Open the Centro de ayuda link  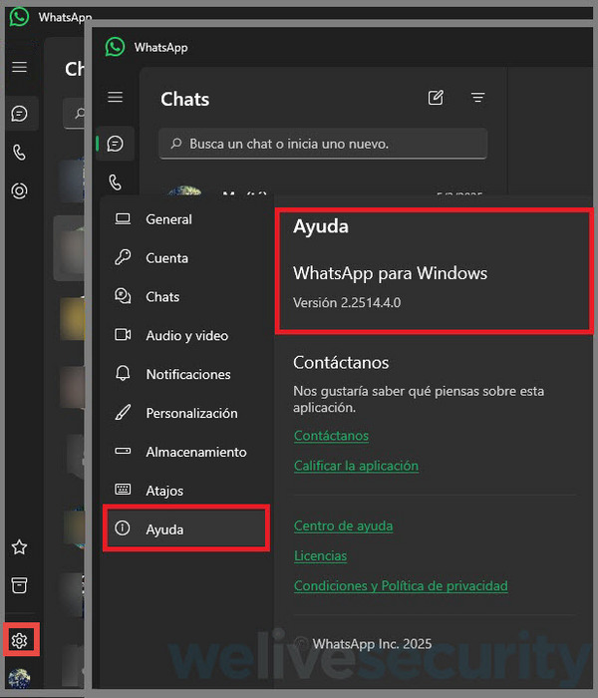(x=343, y=525)
